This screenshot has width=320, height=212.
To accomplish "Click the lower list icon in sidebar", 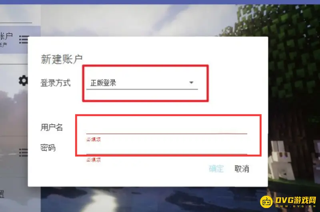I will click(x=23, y=153).
